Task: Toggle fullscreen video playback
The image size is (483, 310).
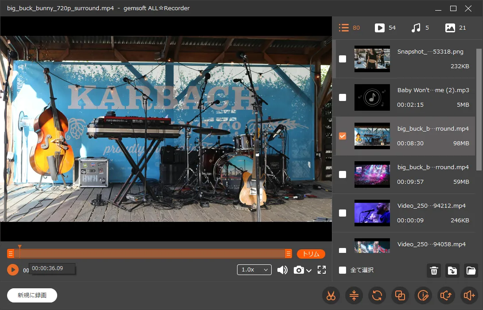Action: (x=322, y=270)
